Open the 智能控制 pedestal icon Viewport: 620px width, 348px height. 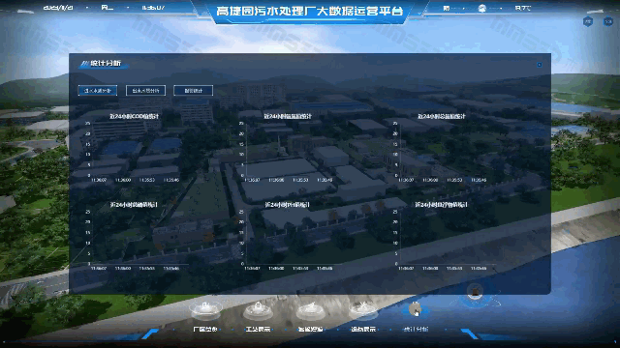pyautogui.click(x=311, y=309)
